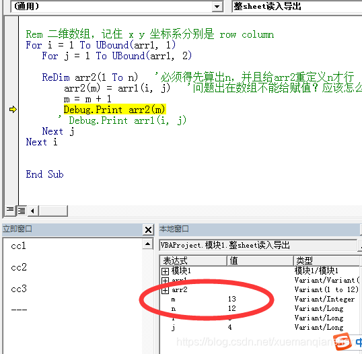Image resolution: width=362 pixels, height=354 pixels.
Task: Click the For j = 1 To UBound line
Action: coord(117,56)
